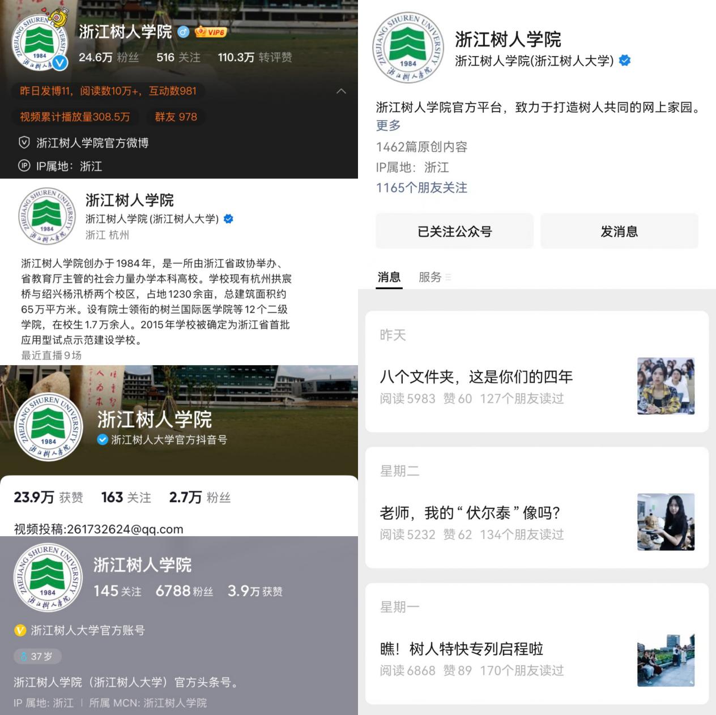Open 所属 MCN: 浙江树人学院 text
Viewport: 716px width, 715px height.
(148, 703)
